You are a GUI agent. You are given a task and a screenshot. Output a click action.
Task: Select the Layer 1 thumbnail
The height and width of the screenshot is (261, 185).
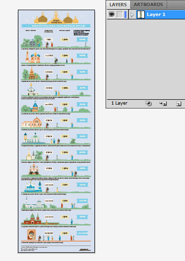click(x=141, y=15)
